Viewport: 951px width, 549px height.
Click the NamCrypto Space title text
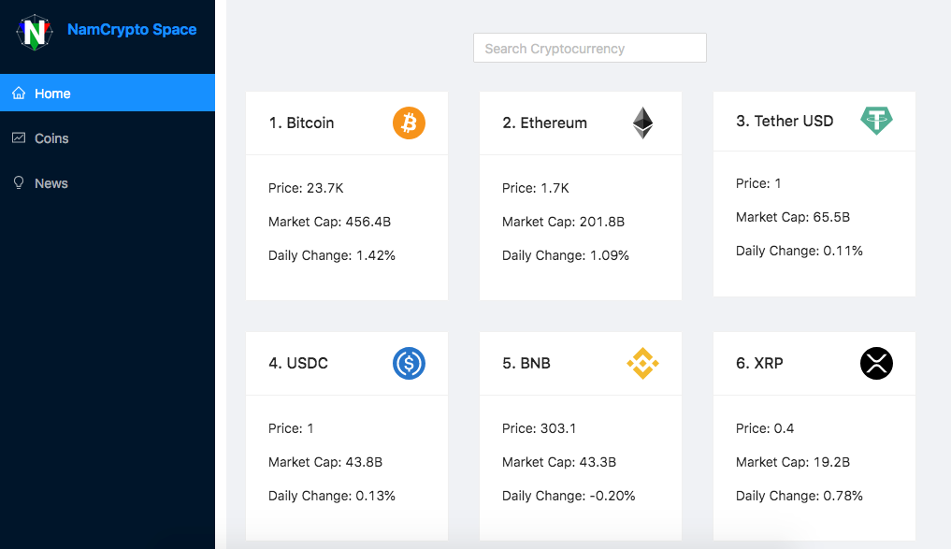coord(131,29)
